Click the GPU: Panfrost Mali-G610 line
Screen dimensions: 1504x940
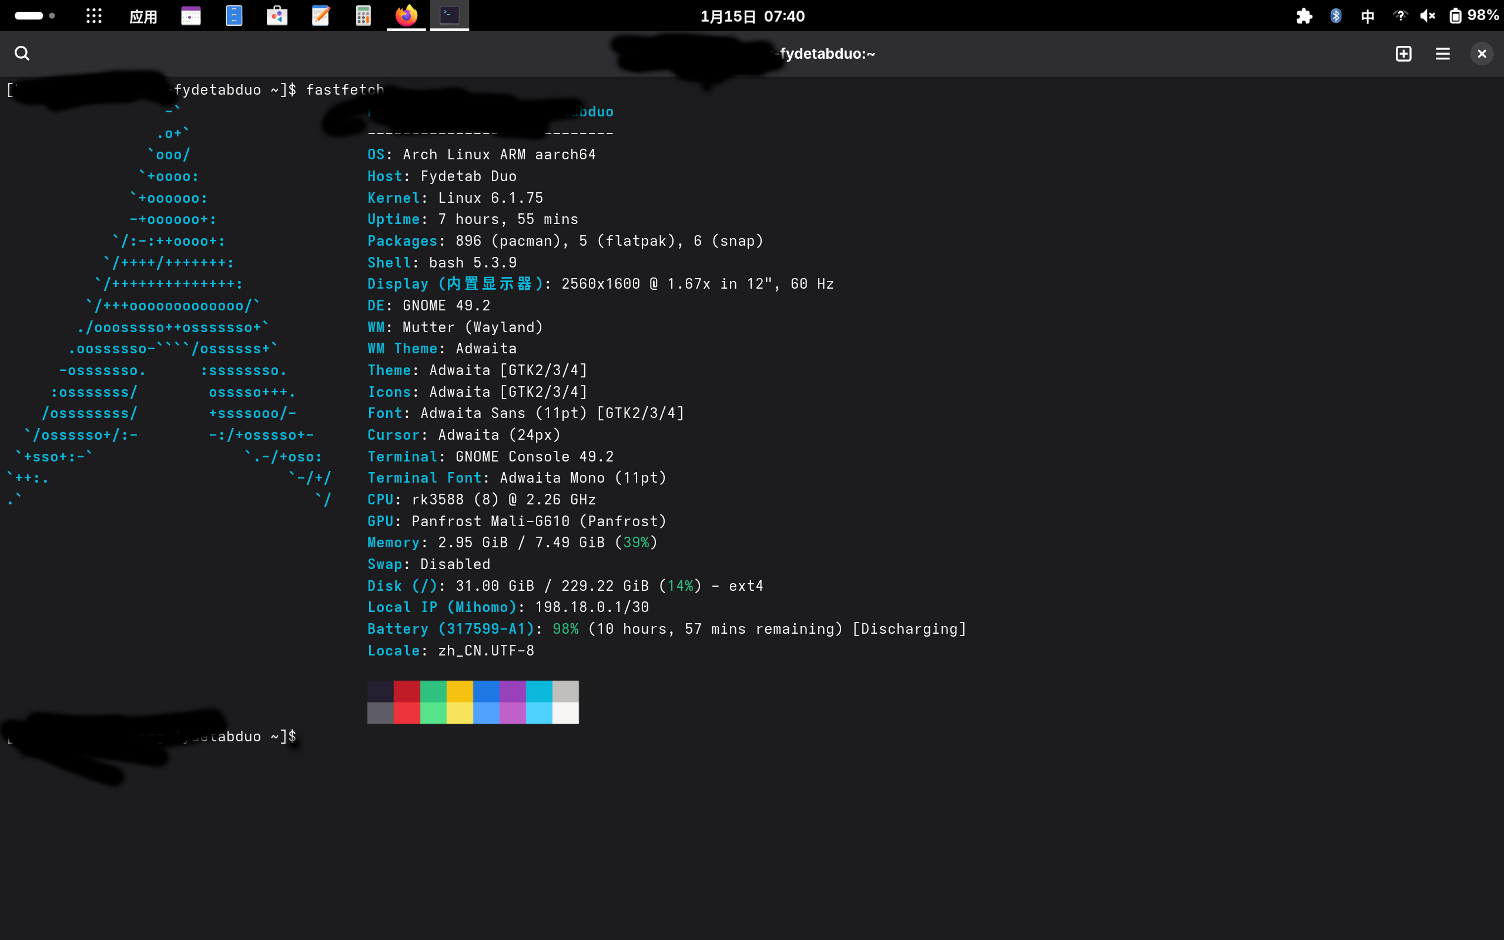pyautogui.click(x=517, y=521)
